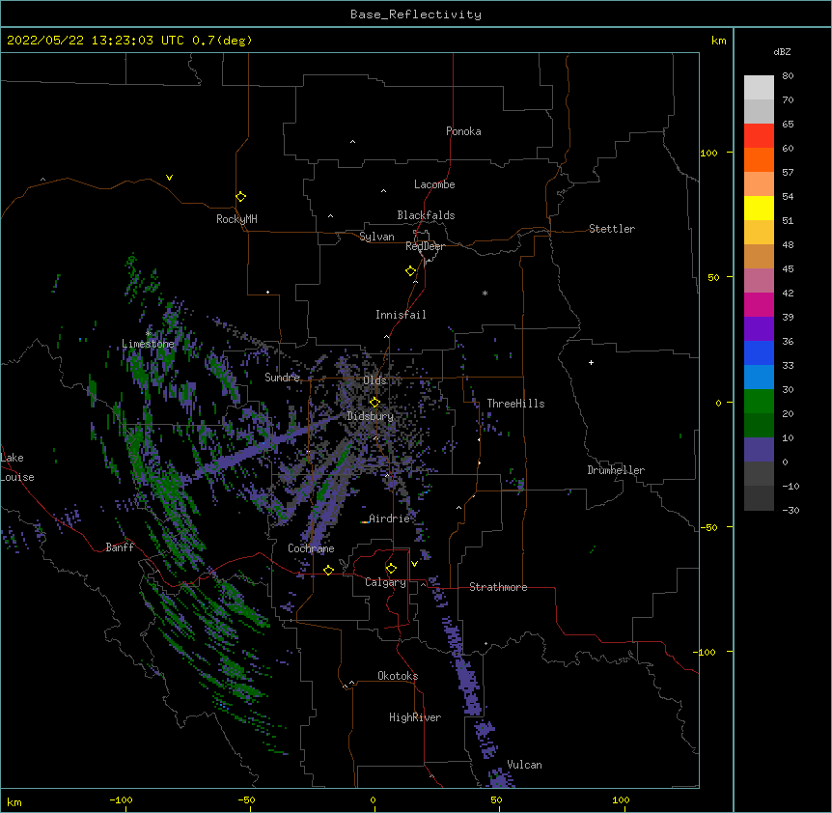Select the yellow diamond marker between Olds and Didsbury
The image size is (832, 813).
coord(374,402)
